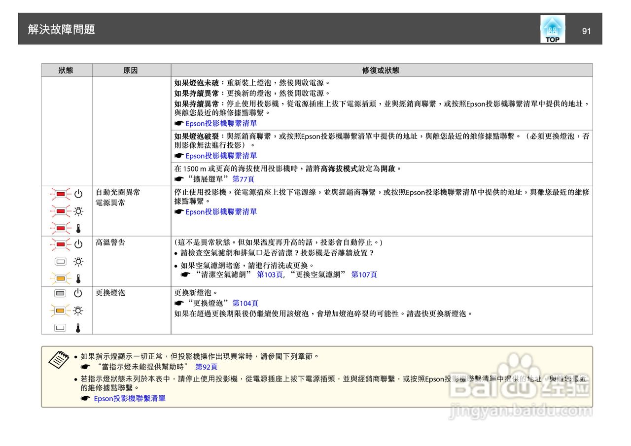Click red power indicator in 自動光圈異常 row

[61, 194]
